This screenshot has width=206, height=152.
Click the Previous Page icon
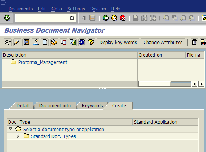point(175,18)
